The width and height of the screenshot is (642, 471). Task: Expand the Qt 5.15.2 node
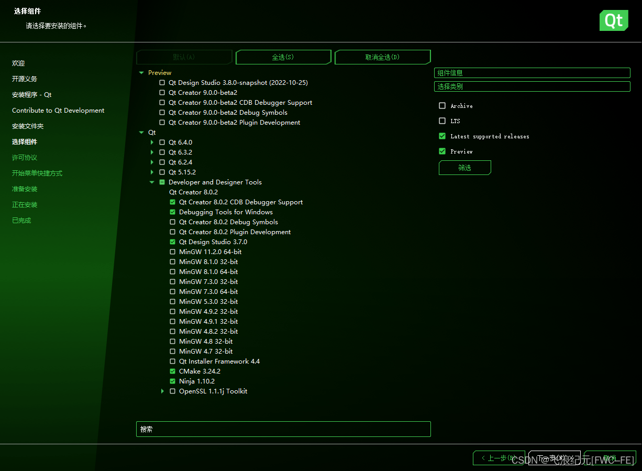[152, 172]
